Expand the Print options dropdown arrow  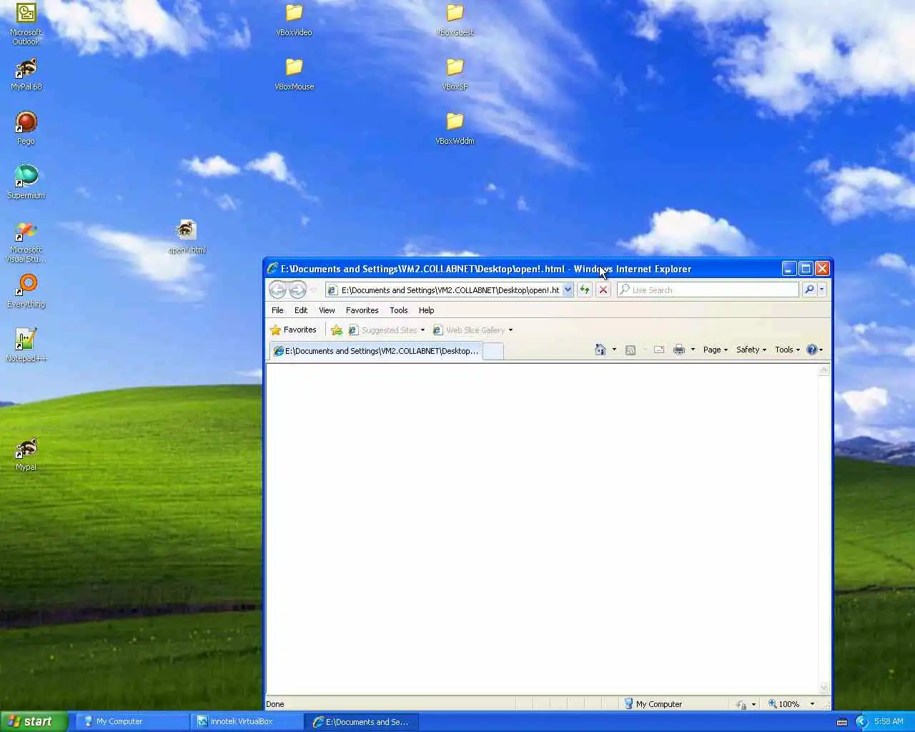tap(693, 350)
